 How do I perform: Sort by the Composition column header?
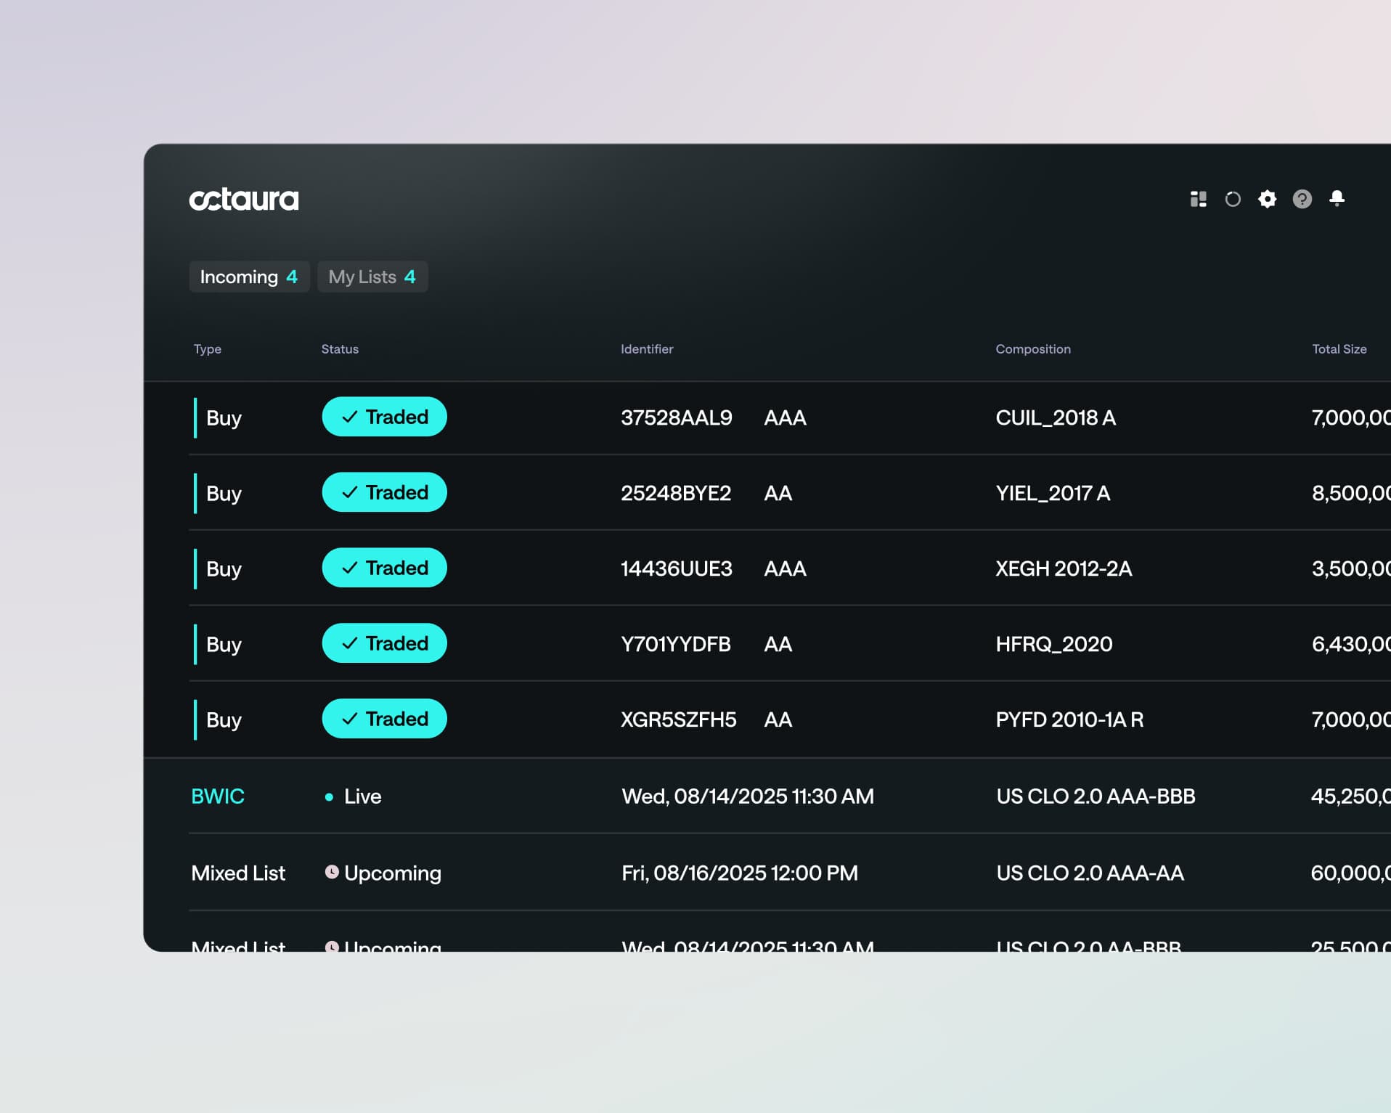click(x=1032, y=349)
